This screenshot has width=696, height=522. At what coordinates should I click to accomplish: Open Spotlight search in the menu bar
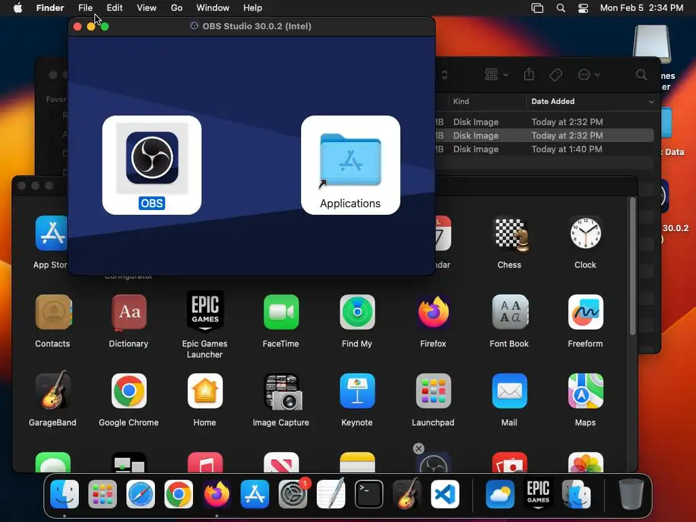(561, 8)
